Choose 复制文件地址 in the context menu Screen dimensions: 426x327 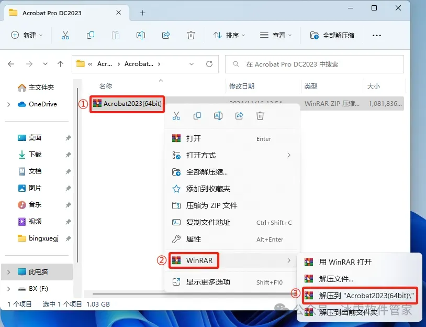click(232, 222)
